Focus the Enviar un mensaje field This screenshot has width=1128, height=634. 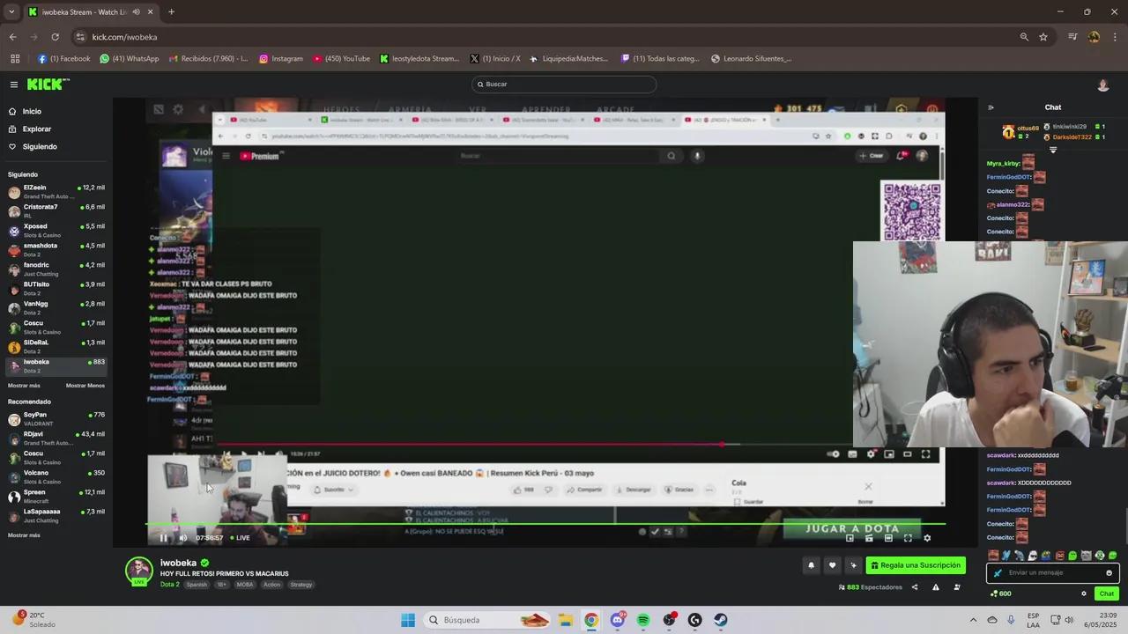(1053, 572)
